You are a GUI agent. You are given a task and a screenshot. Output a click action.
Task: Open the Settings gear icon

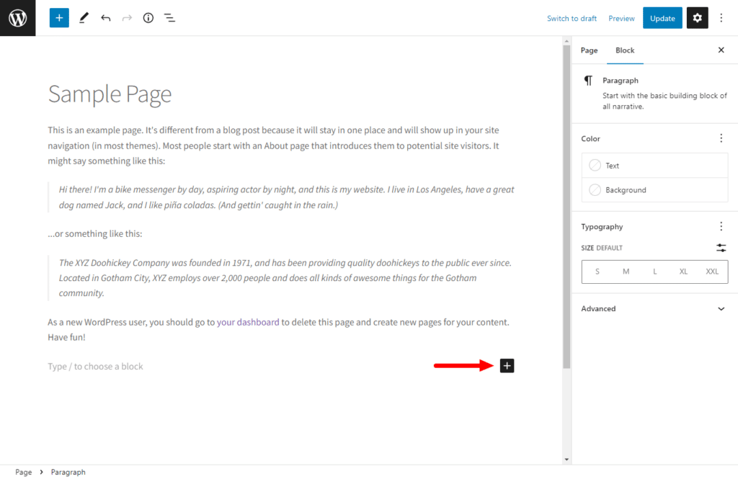tap(696, 17)
